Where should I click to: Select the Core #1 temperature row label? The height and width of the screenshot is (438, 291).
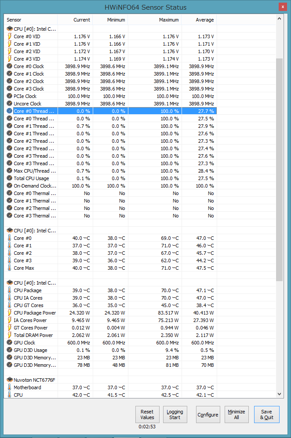coord(23,246)
